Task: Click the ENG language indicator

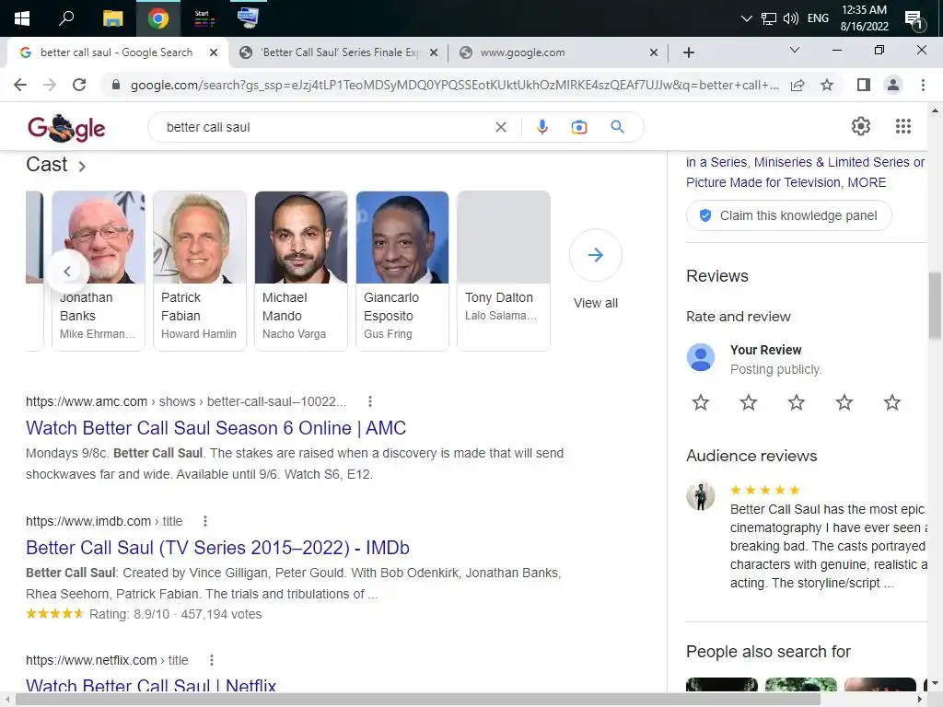Action: click(818, 18)
